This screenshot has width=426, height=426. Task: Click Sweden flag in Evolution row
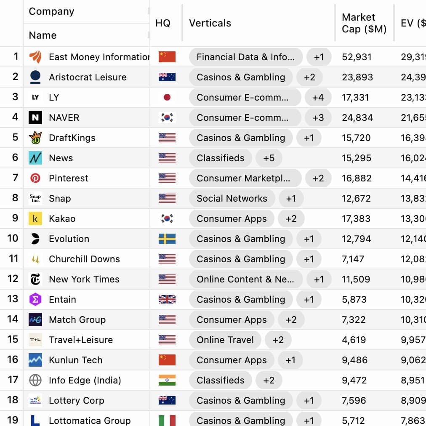[167, 239]
